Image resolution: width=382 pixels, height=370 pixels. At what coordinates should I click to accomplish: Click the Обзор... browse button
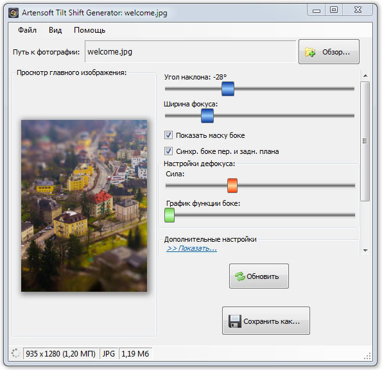coord(329,52)
